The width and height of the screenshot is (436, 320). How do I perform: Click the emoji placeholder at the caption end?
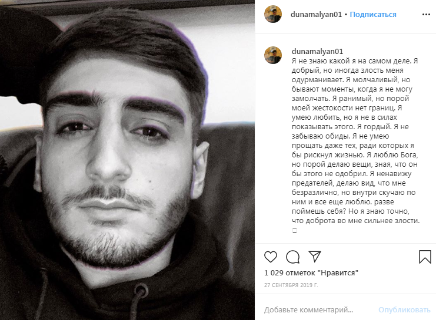[x=294, y=230]
